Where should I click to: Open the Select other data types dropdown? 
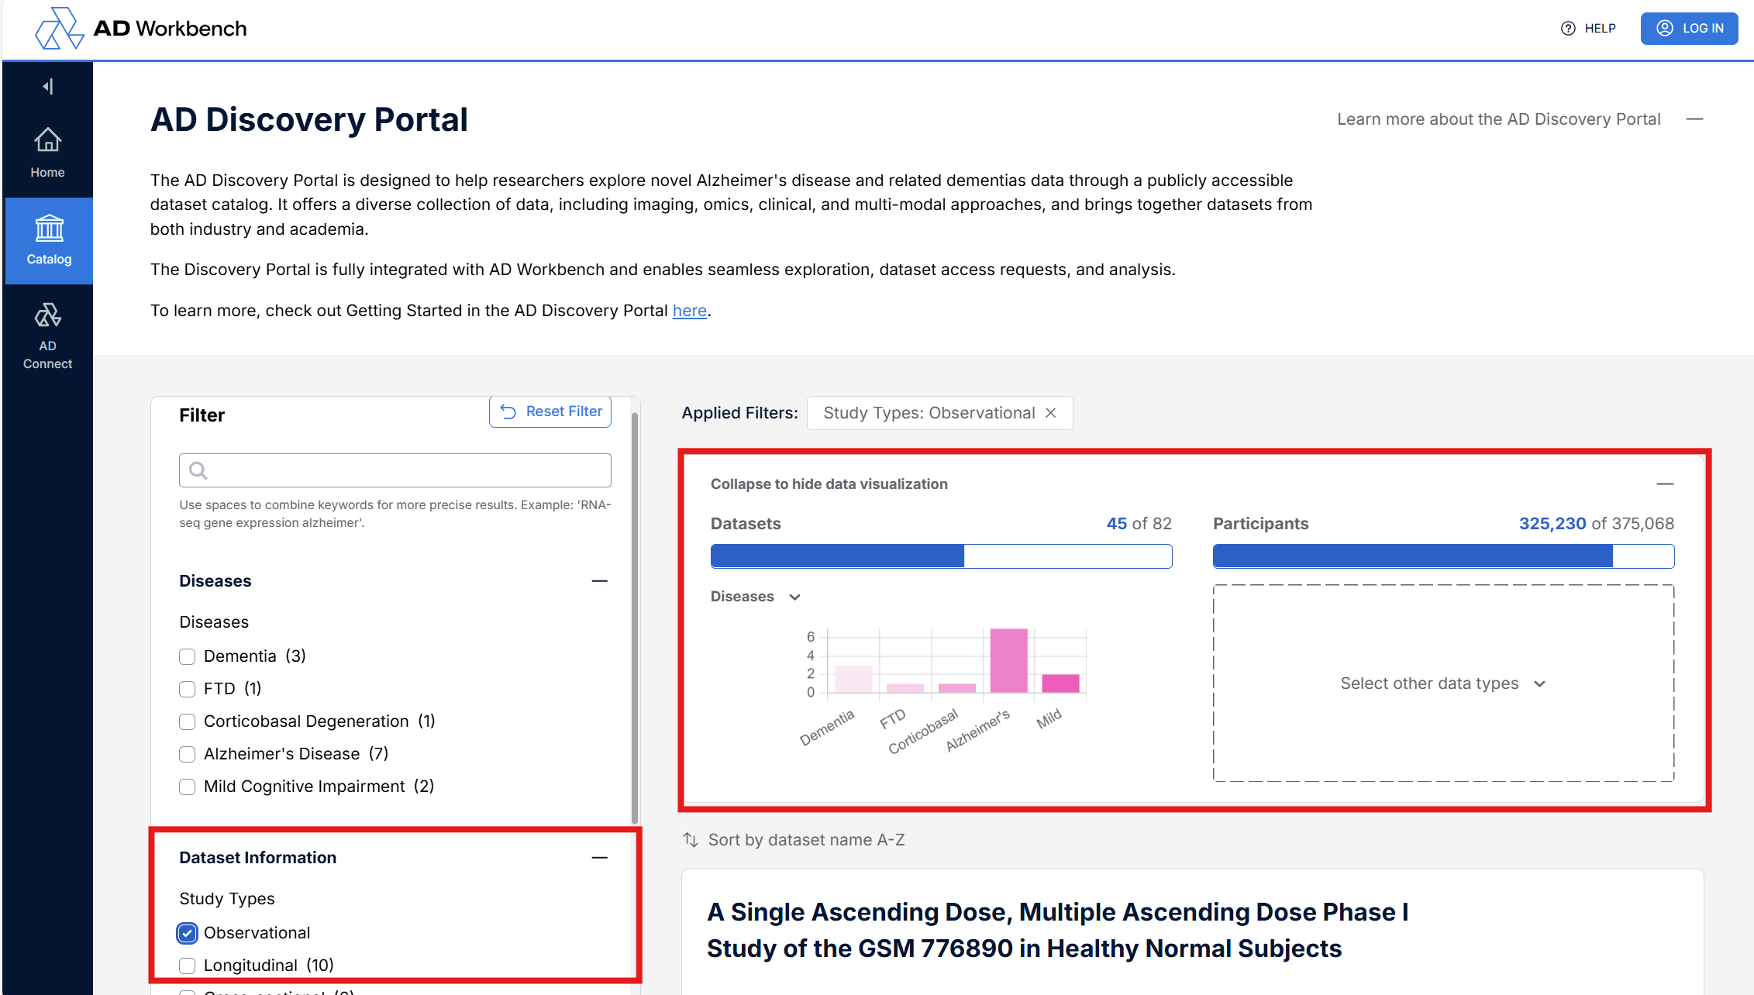pyautogui.click(x=1442, y=683)
